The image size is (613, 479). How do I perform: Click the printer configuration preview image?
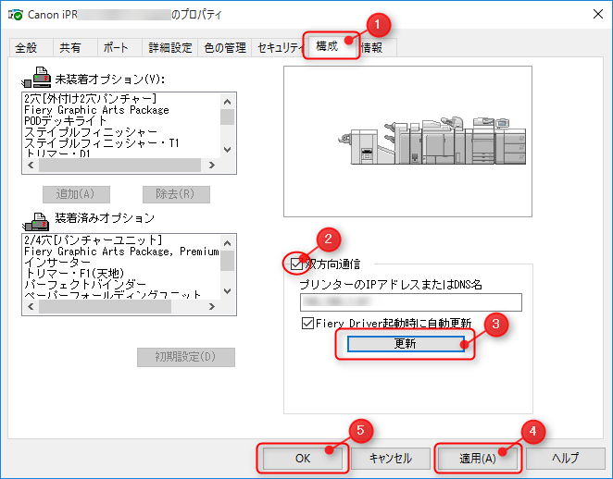(x=407, y=141)
